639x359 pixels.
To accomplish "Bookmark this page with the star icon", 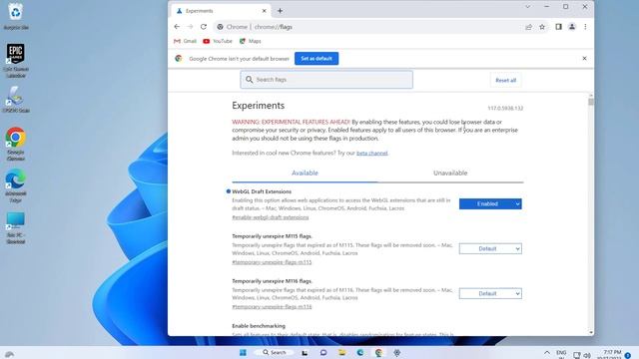I will point(542,27).
